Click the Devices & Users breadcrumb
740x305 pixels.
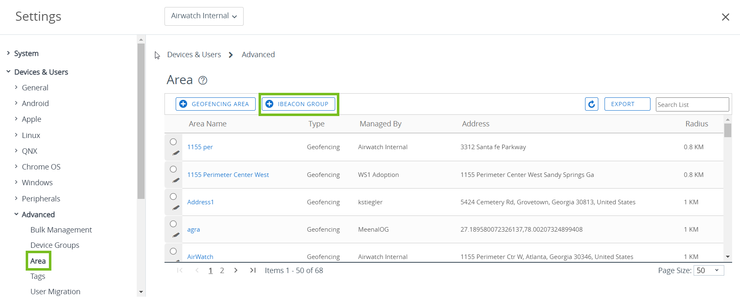point(194,55)
